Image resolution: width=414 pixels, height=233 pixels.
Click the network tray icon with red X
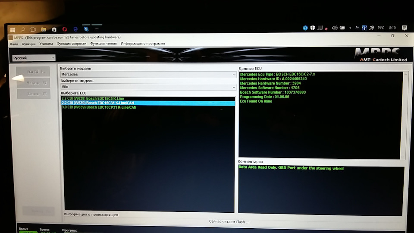322,28
